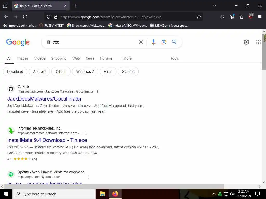
Task: Click Informer Technologies green arrow favicon
Action: [x=11, y=131]
